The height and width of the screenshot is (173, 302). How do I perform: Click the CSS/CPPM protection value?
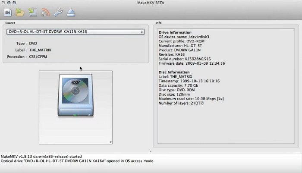pyautogui.click(x=38, y=57)
